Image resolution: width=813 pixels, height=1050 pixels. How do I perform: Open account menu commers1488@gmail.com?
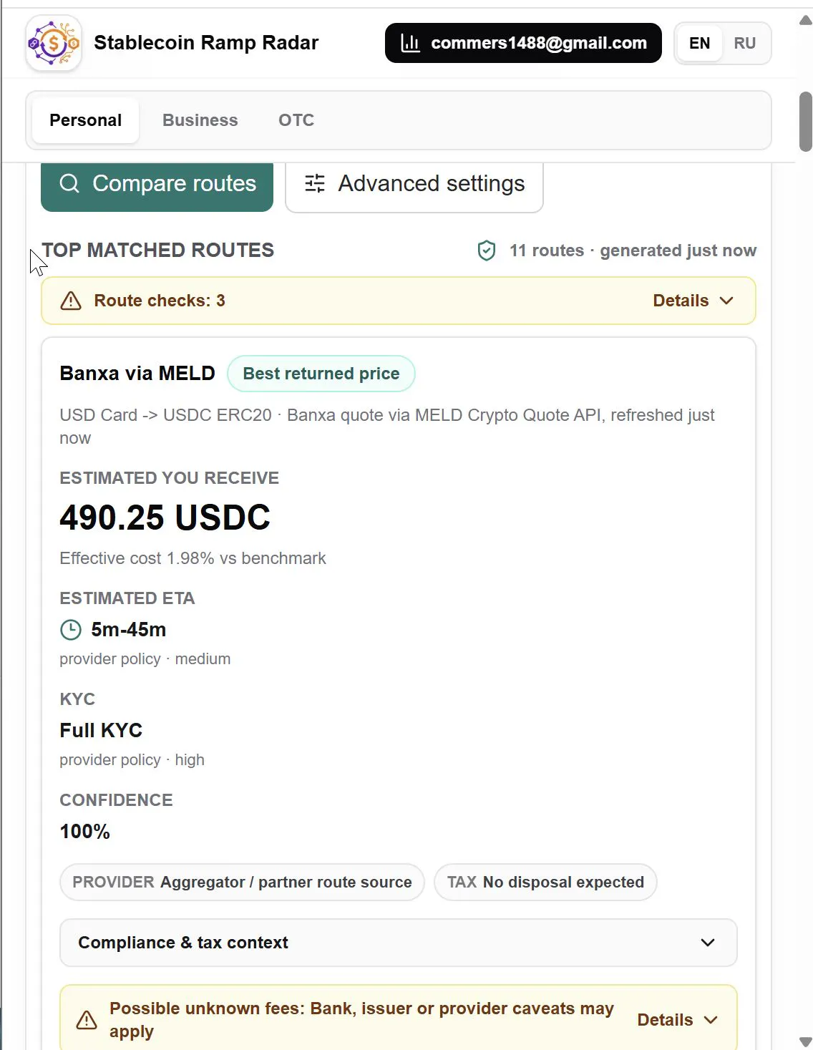[x=523, y=43]
